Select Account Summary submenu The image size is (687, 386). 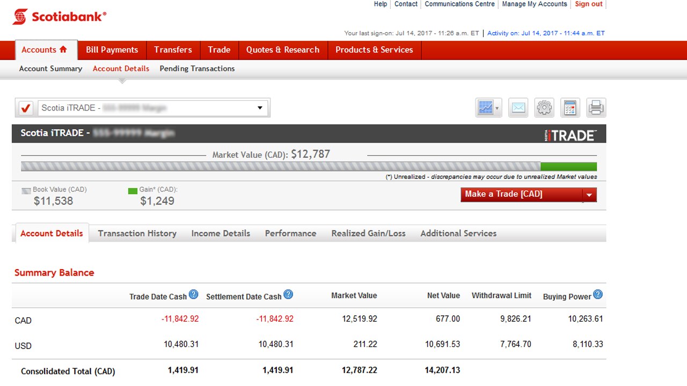coord(50,69)
